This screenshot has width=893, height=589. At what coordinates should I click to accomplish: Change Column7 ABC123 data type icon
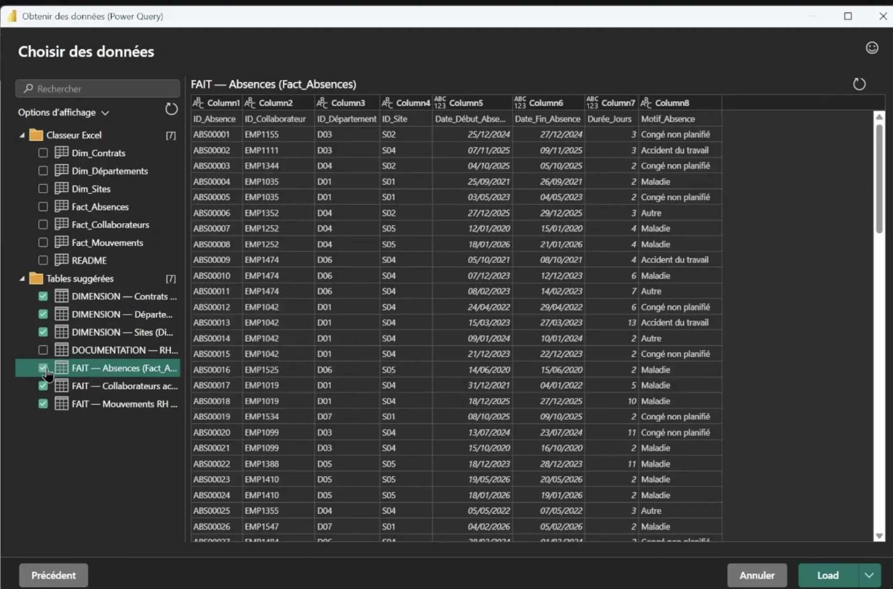[592, 103]
